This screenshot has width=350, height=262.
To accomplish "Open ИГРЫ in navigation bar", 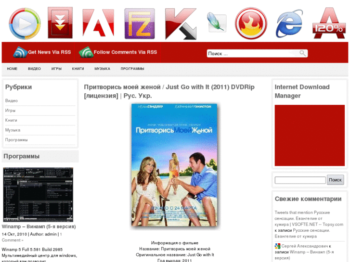I will pyautogui.click(x=56, y=69).
